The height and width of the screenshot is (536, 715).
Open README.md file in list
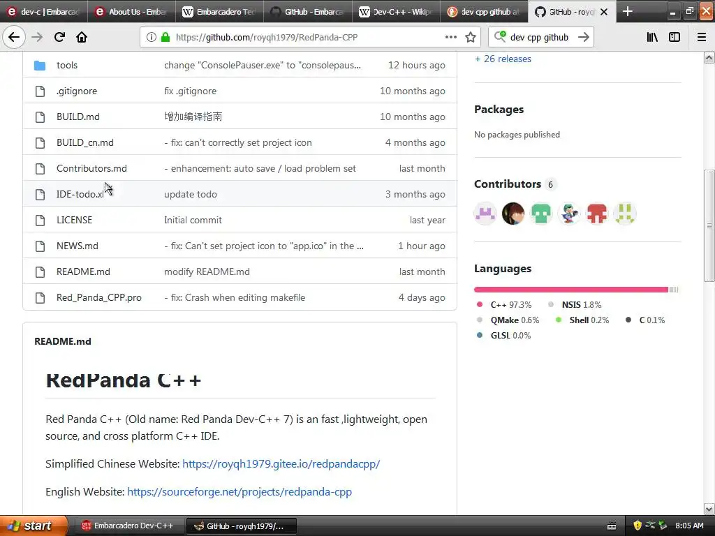pos(83,271)
